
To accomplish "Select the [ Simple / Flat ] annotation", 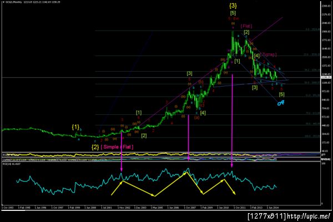I will (117, 147).
